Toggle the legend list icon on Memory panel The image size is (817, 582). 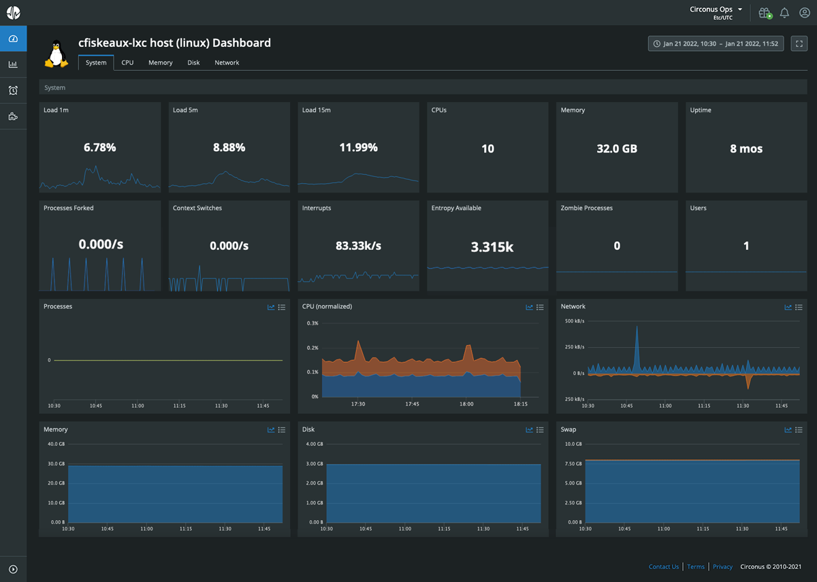tap(282, 430)
